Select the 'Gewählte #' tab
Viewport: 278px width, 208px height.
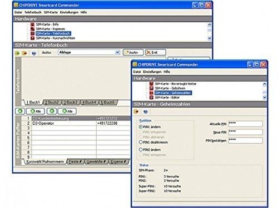coord(96,161)
